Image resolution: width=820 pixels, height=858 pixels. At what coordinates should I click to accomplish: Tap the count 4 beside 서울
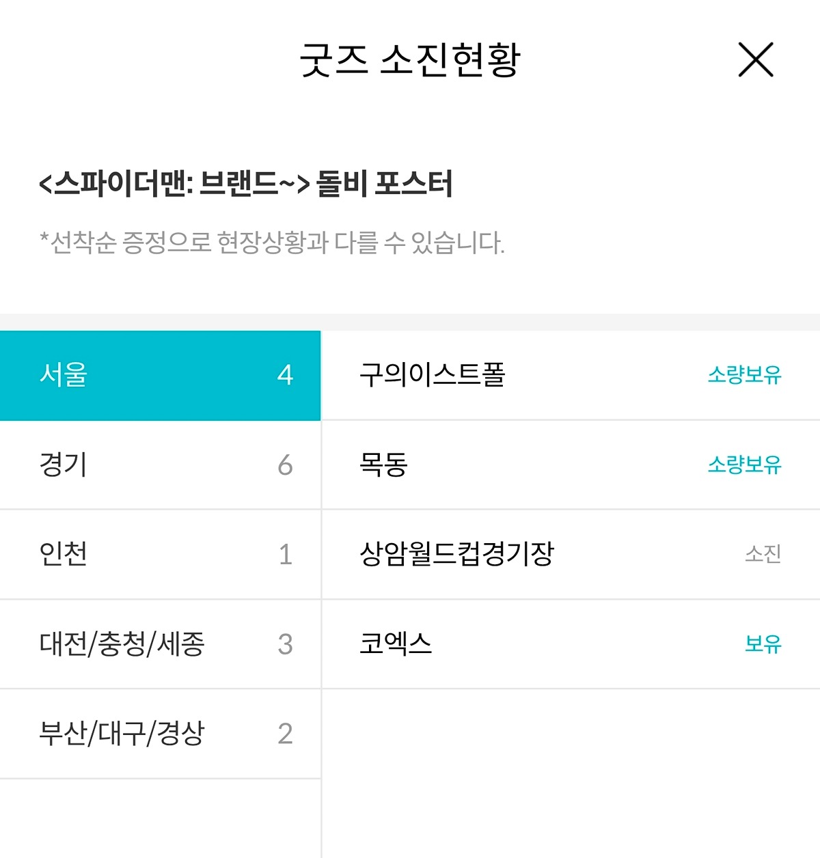coord(285,375)
